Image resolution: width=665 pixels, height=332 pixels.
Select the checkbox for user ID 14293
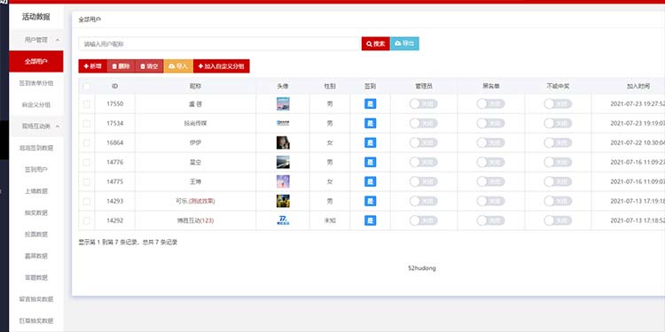click(x=87, y=201)
